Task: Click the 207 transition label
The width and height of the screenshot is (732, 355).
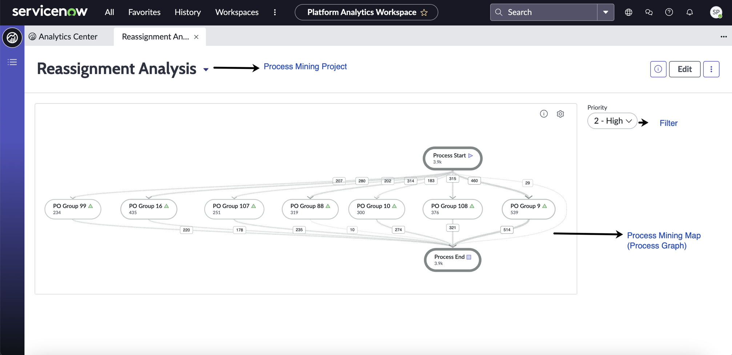Action: (339, 181)
